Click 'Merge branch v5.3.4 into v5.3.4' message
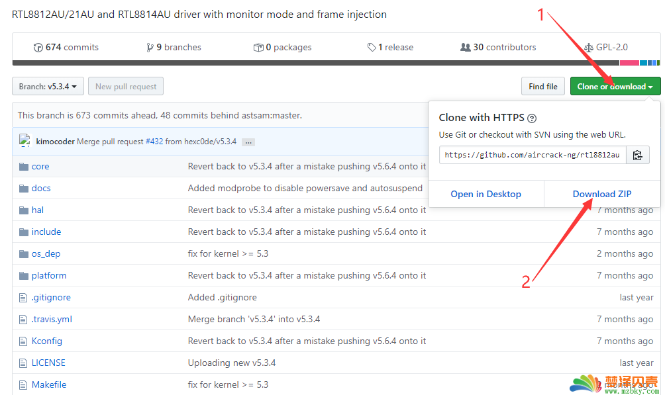The image size is (665, 395). click(254, 319)
